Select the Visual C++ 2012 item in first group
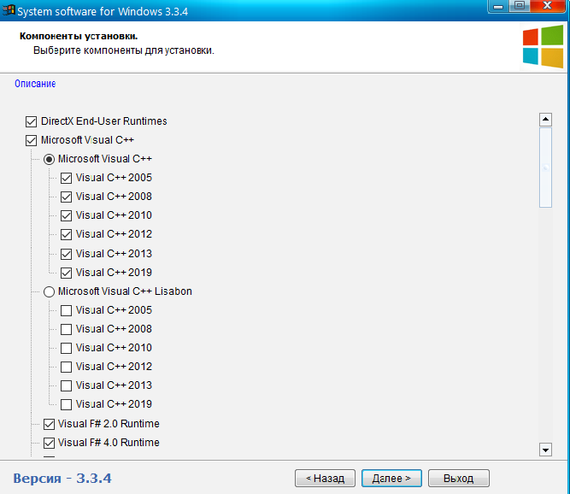570x494 pixels. point(114,234)
